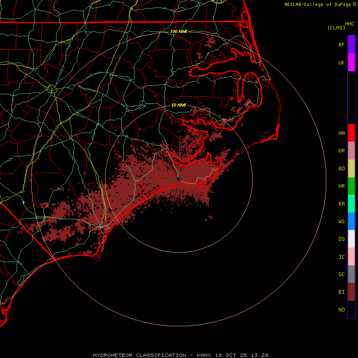Click the HA red legend swatch
The image size is (358, 358).
pos(351,133)
